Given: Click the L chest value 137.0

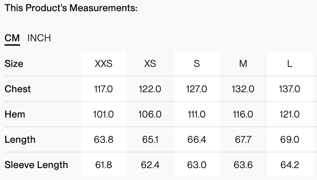Looking at the screenshot, I should [x=289, y=89].
